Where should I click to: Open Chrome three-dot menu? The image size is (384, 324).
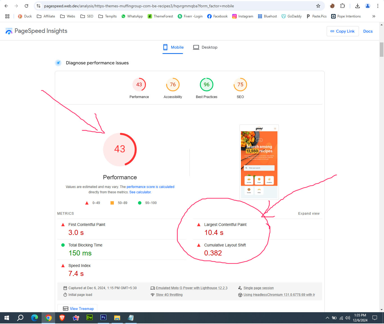tap(378, 6)
